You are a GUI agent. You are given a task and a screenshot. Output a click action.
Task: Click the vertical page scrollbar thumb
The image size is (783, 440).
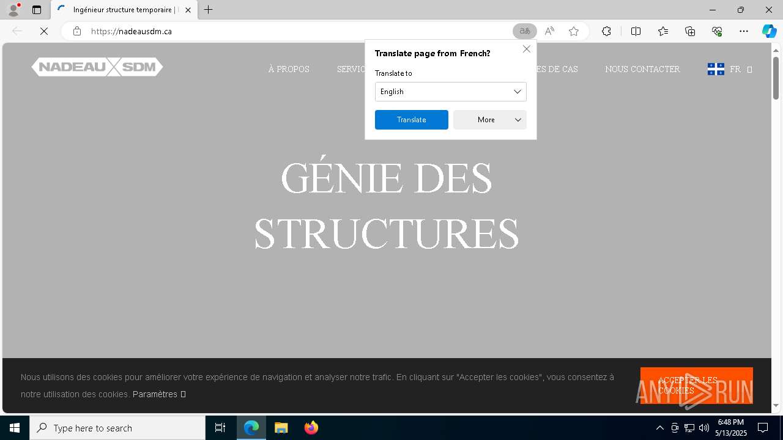[776, 78]
